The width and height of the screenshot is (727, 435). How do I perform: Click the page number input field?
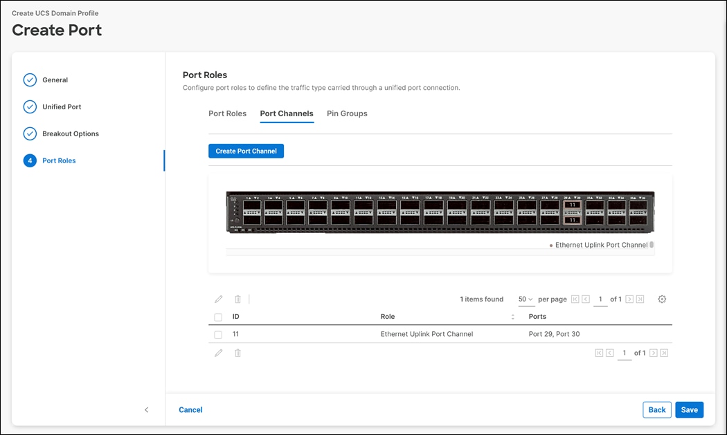(x=600, y=299)
